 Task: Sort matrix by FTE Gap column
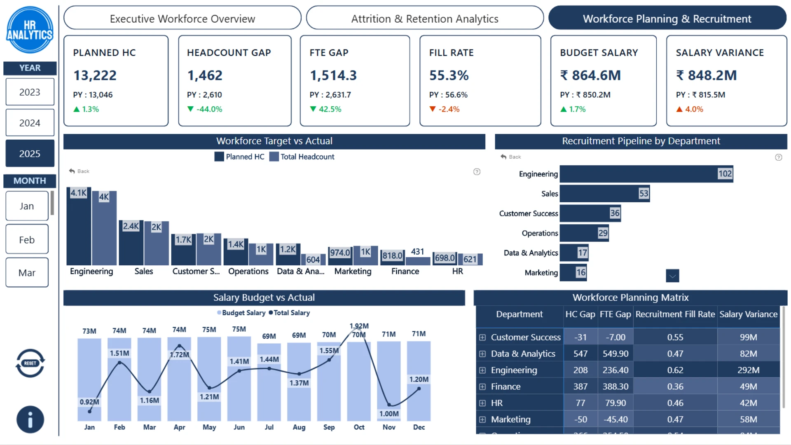(615, 314)
